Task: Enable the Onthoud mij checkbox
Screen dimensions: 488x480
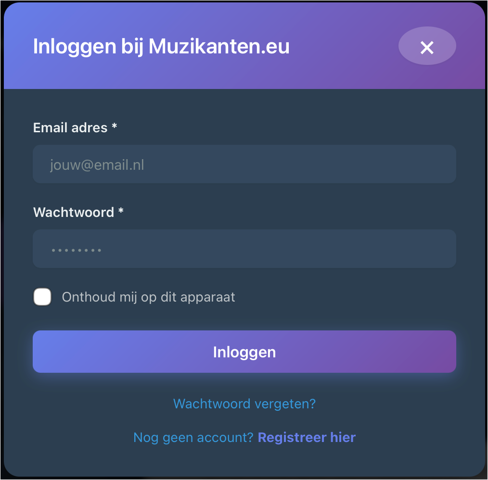Action: pyautogui.click(x=42, y=297)
